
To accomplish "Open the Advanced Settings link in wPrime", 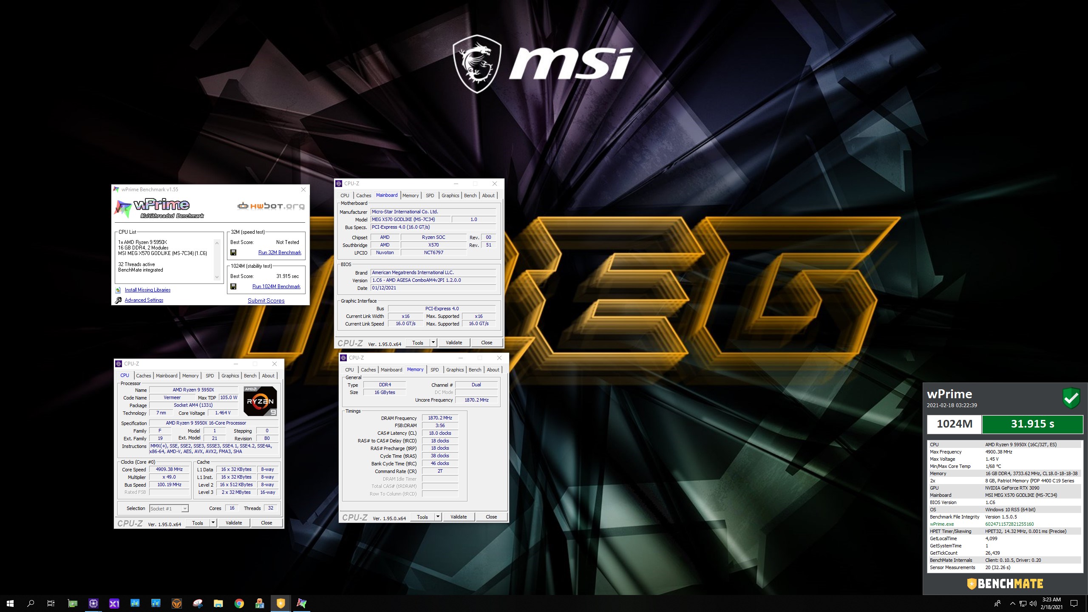I will pos(144,300).
